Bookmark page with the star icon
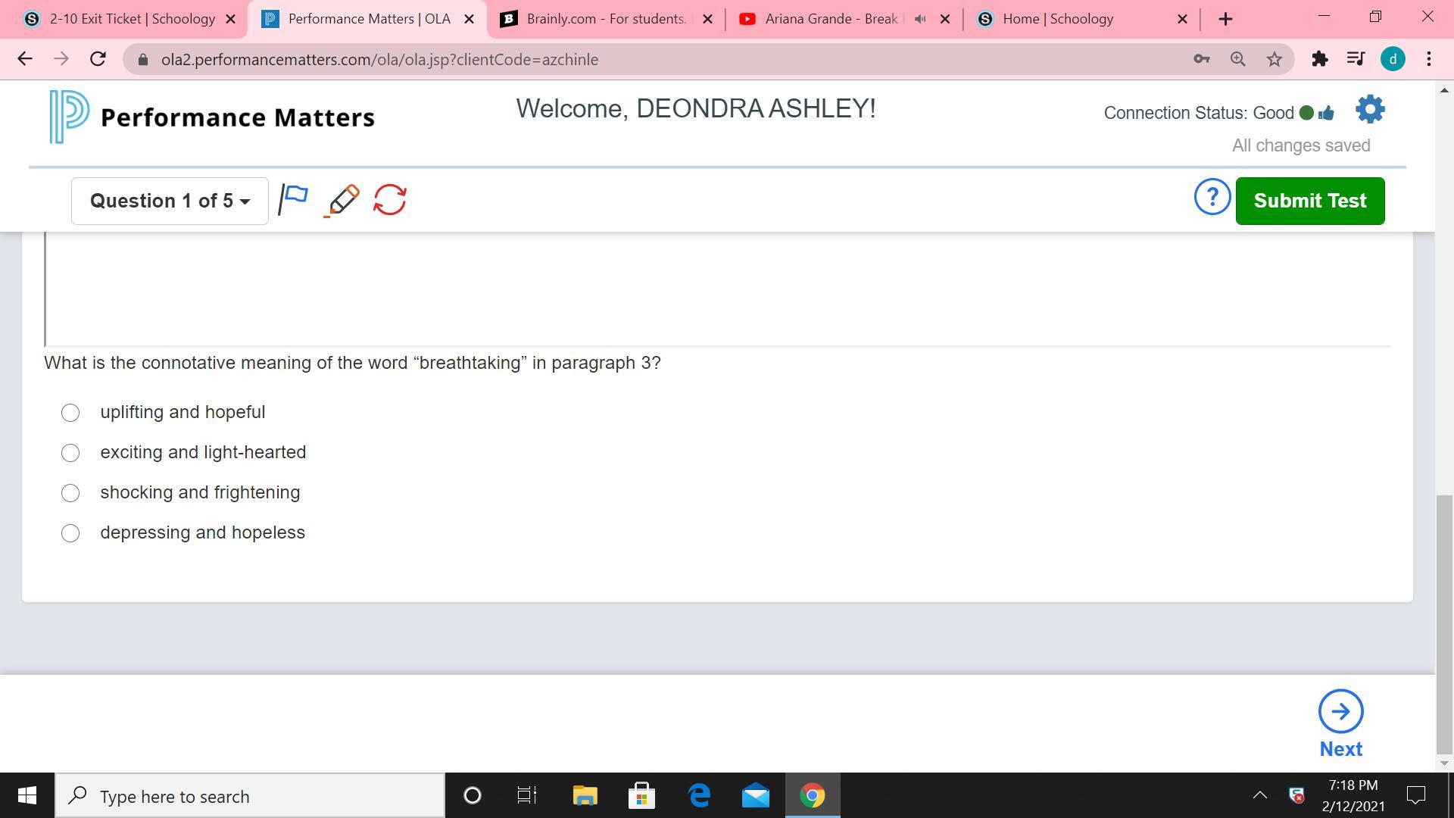Image resolution: width=1454 pixels, height=818 pixels. pyautogui.click(x=1275, y=59)
